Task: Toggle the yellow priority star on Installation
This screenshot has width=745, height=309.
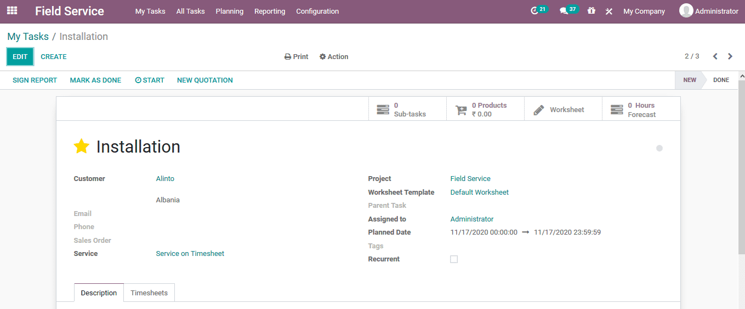Action: (81, 147)
